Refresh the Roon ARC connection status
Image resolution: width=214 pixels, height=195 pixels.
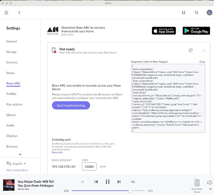click(191, 50)
